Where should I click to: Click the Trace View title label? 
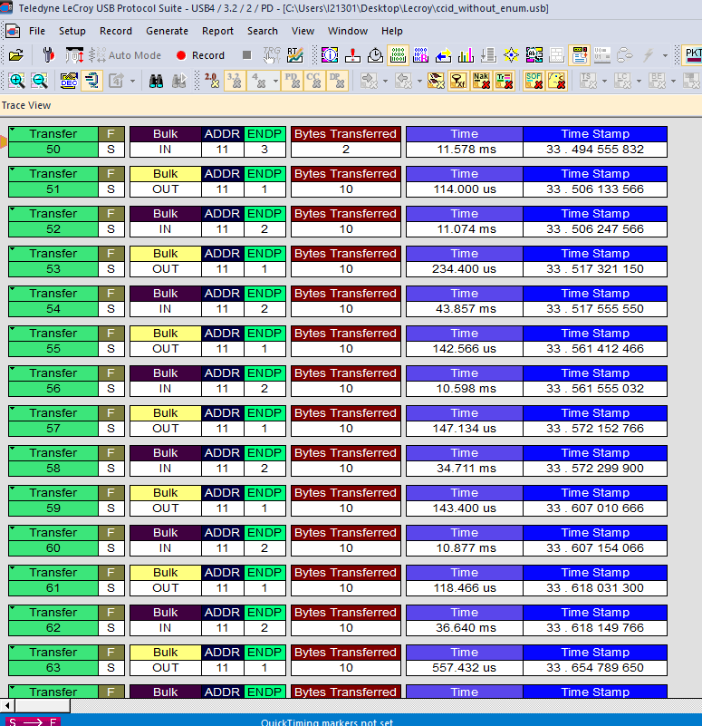(26, 105)
